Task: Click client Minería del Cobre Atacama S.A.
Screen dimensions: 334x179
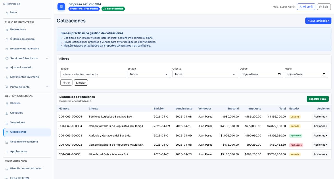Action: point(109,154)
